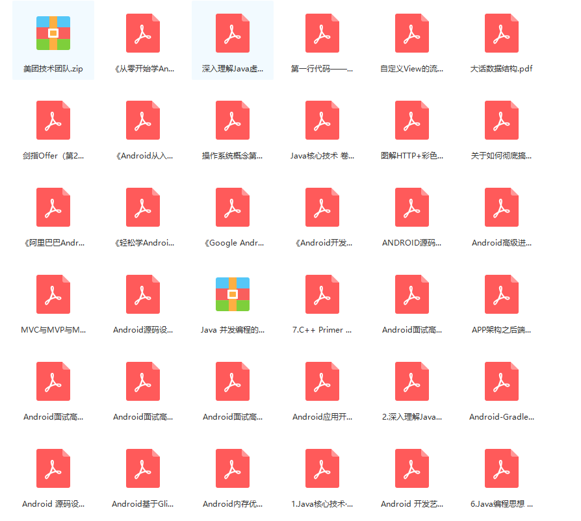Select the label Android 开发艺...
581x521 pixels.
click(411, 504)
